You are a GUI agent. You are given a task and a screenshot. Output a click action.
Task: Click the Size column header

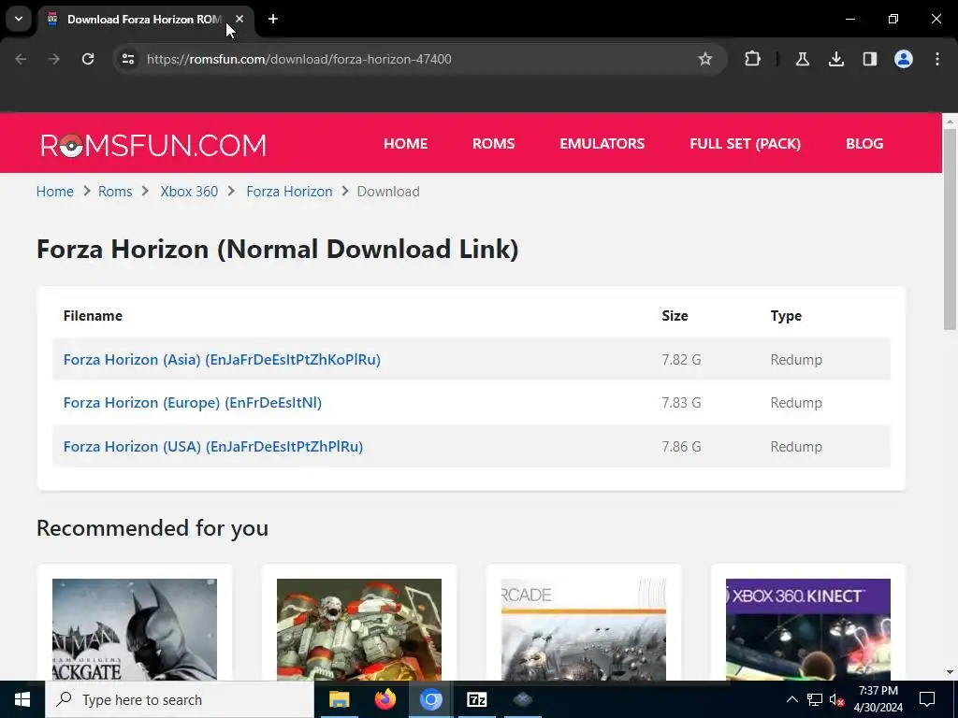675,316
